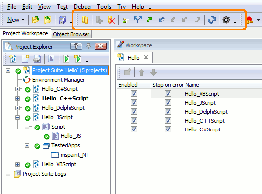262x194 pixels.
Task: Expand the Project Suite Logs node
Action: coord(8,174)
